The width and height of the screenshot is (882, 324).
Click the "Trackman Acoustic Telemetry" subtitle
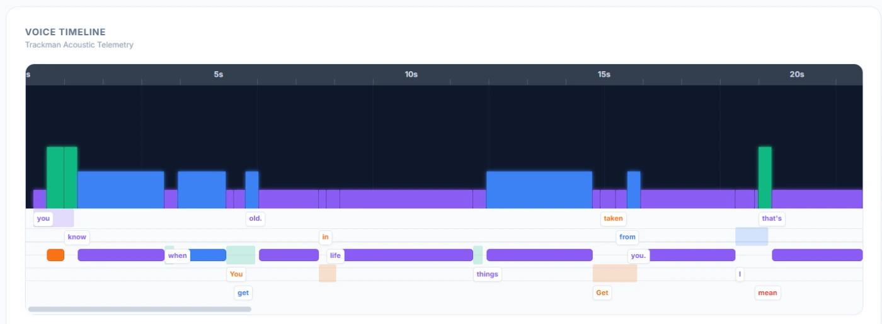[79, 45]
